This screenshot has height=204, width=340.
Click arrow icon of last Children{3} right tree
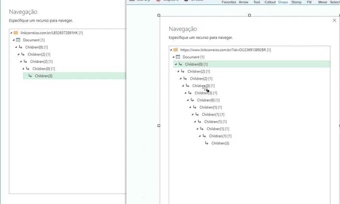207,143
